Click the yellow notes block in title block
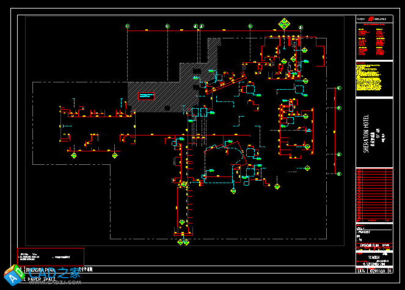Viewport: 405px width, 290px height. click(x=370, y=78)
